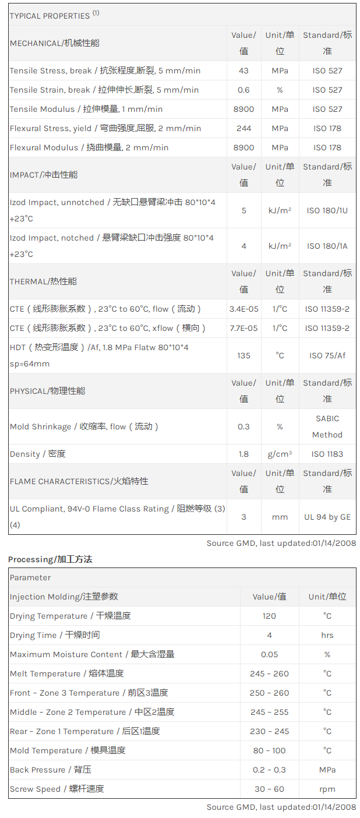Select the UL 94 by GE cell
This screenshot has width=360, height=818.
point(327,517)
